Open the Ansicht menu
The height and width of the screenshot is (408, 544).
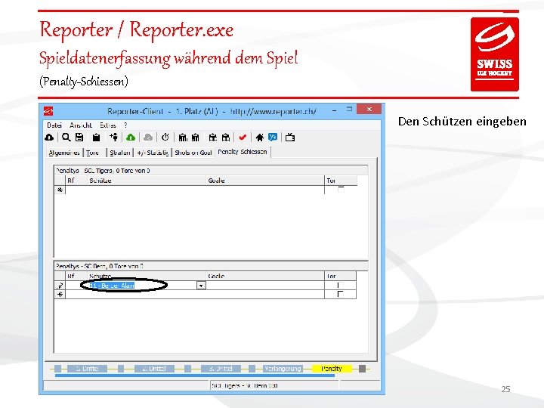[81, 125]
